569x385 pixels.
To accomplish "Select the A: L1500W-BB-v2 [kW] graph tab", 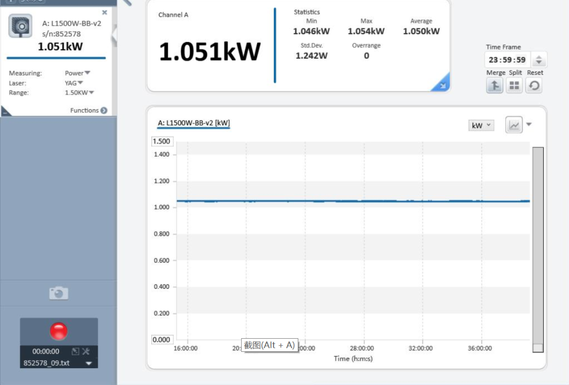I will pyautogui.click(x=194, y=123).
